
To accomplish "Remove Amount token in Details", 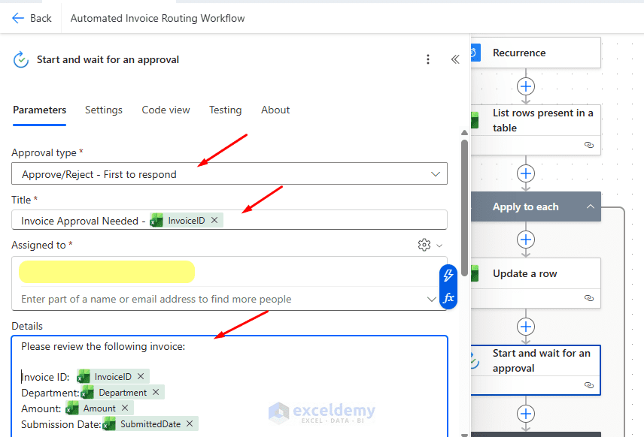I will [x=125, y=408].
